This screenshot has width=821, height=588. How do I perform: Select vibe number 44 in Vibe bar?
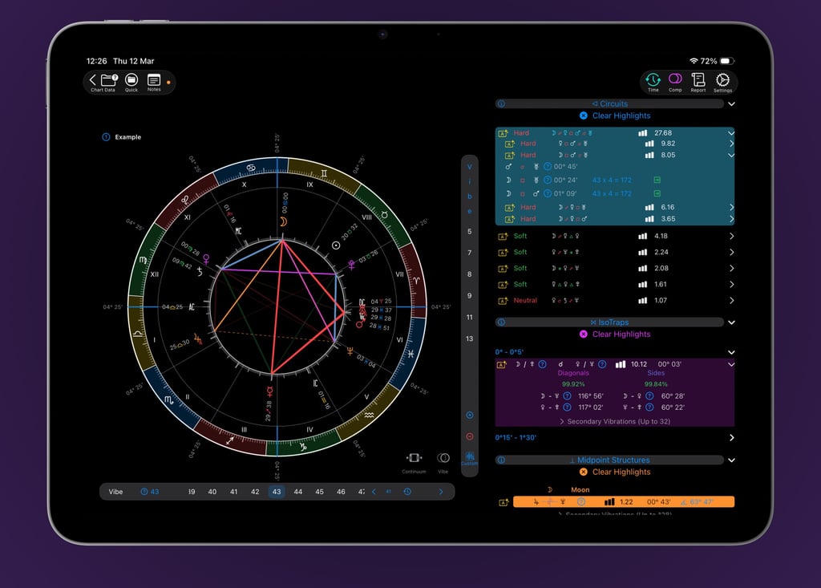298,492
